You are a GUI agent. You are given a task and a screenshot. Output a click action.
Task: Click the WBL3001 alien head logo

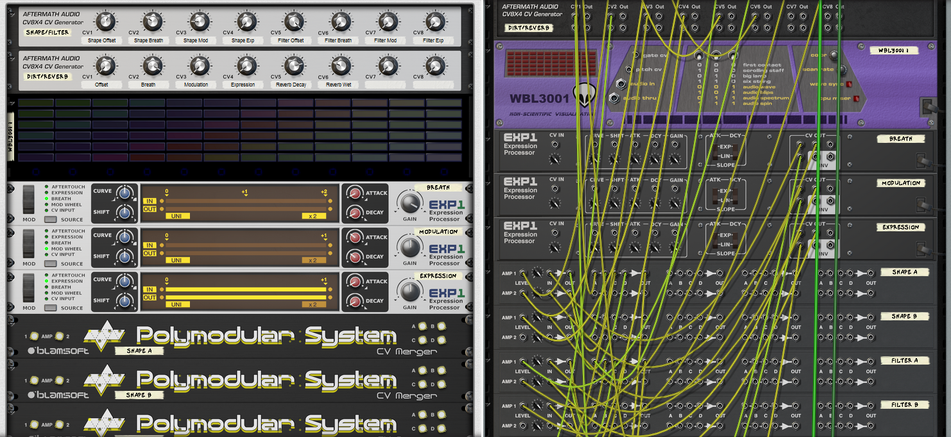[585, 95]
